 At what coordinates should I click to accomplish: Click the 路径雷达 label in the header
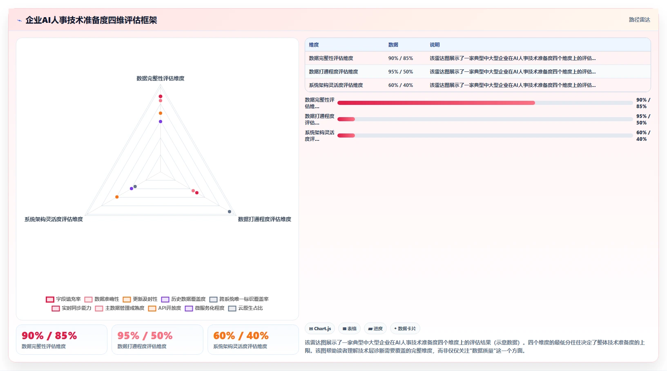tap(639, 20)
